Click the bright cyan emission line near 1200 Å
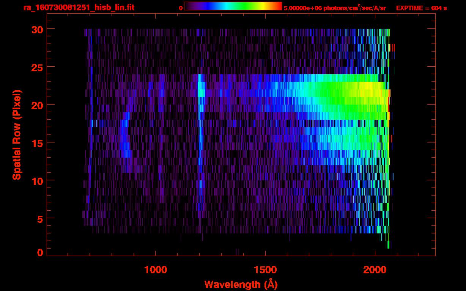The height and width of the screenshot is (291, 466). click(x=201, y=93)
